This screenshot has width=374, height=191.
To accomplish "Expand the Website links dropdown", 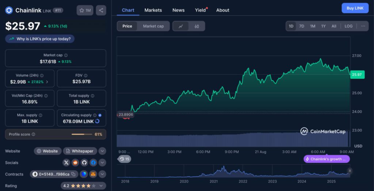I will pos(102,151).
